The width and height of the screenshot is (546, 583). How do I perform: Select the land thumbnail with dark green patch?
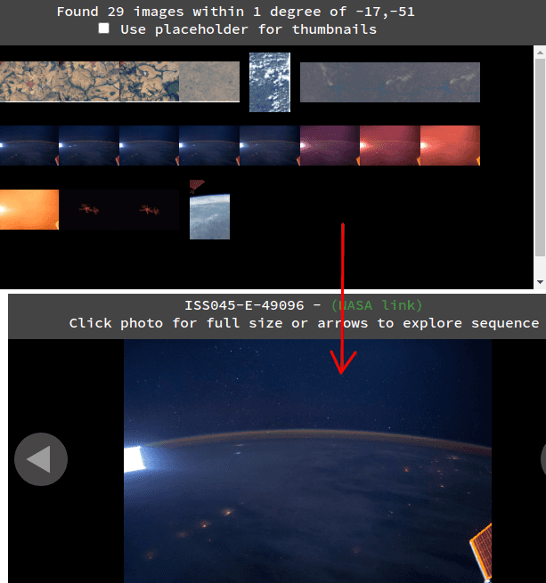click(150, 81)
